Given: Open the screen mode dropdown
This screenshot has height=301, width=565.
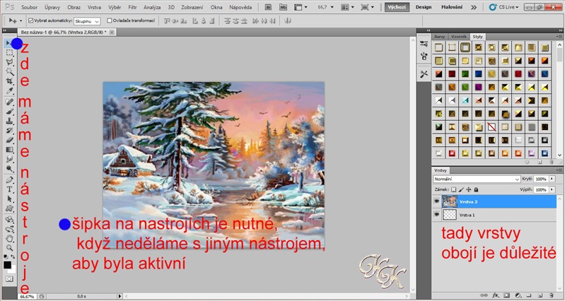Looking at the screenshot, I should click(368, 7).
